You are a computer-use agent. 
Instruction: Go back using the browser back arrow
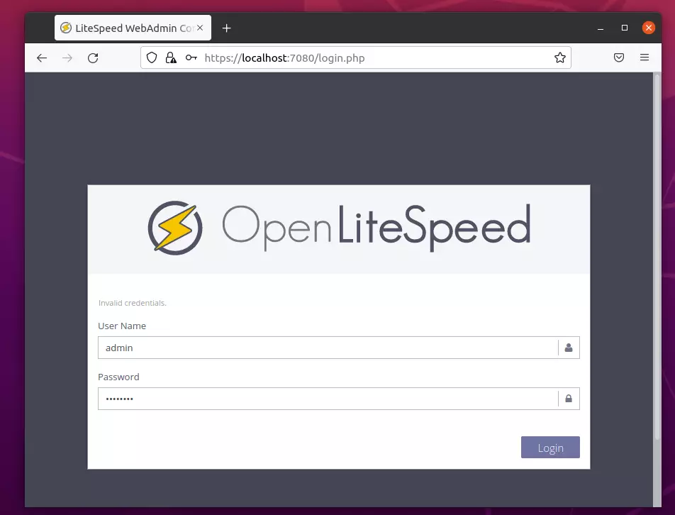coord(42,58)
